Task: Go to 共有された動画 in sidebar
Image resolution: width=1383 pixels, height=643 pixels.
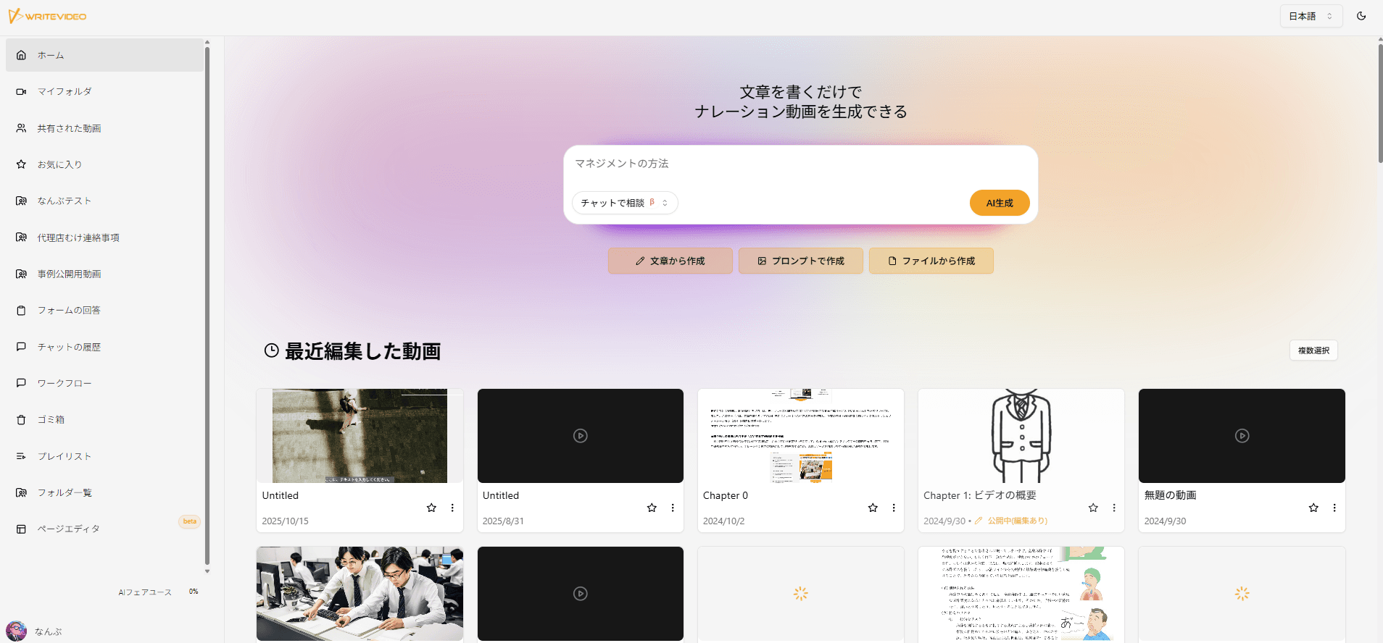Action: [x=69, y=128]
